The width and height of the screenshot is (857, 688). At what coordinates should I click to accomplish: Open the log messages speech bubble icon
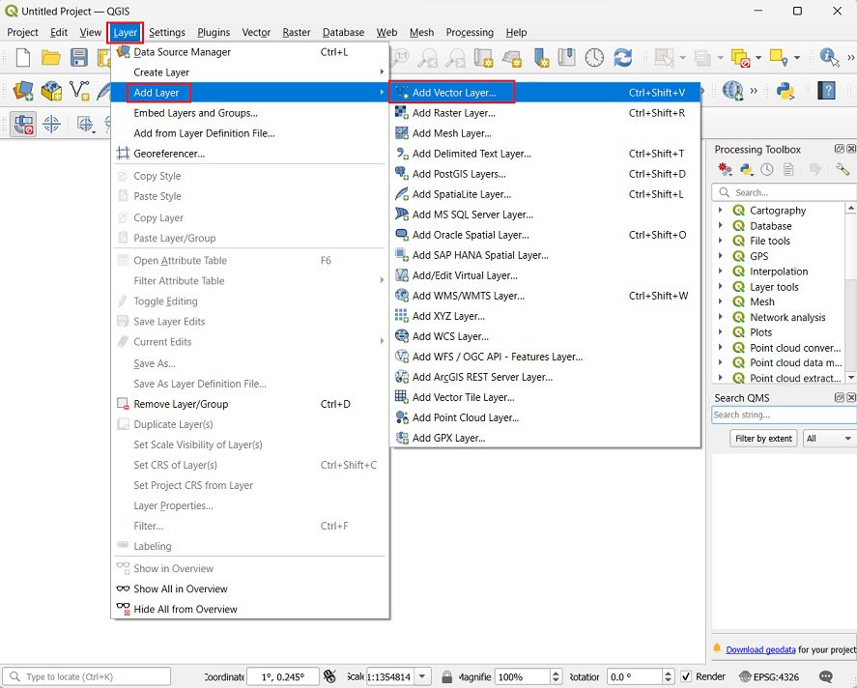click(x=826, y=676)
